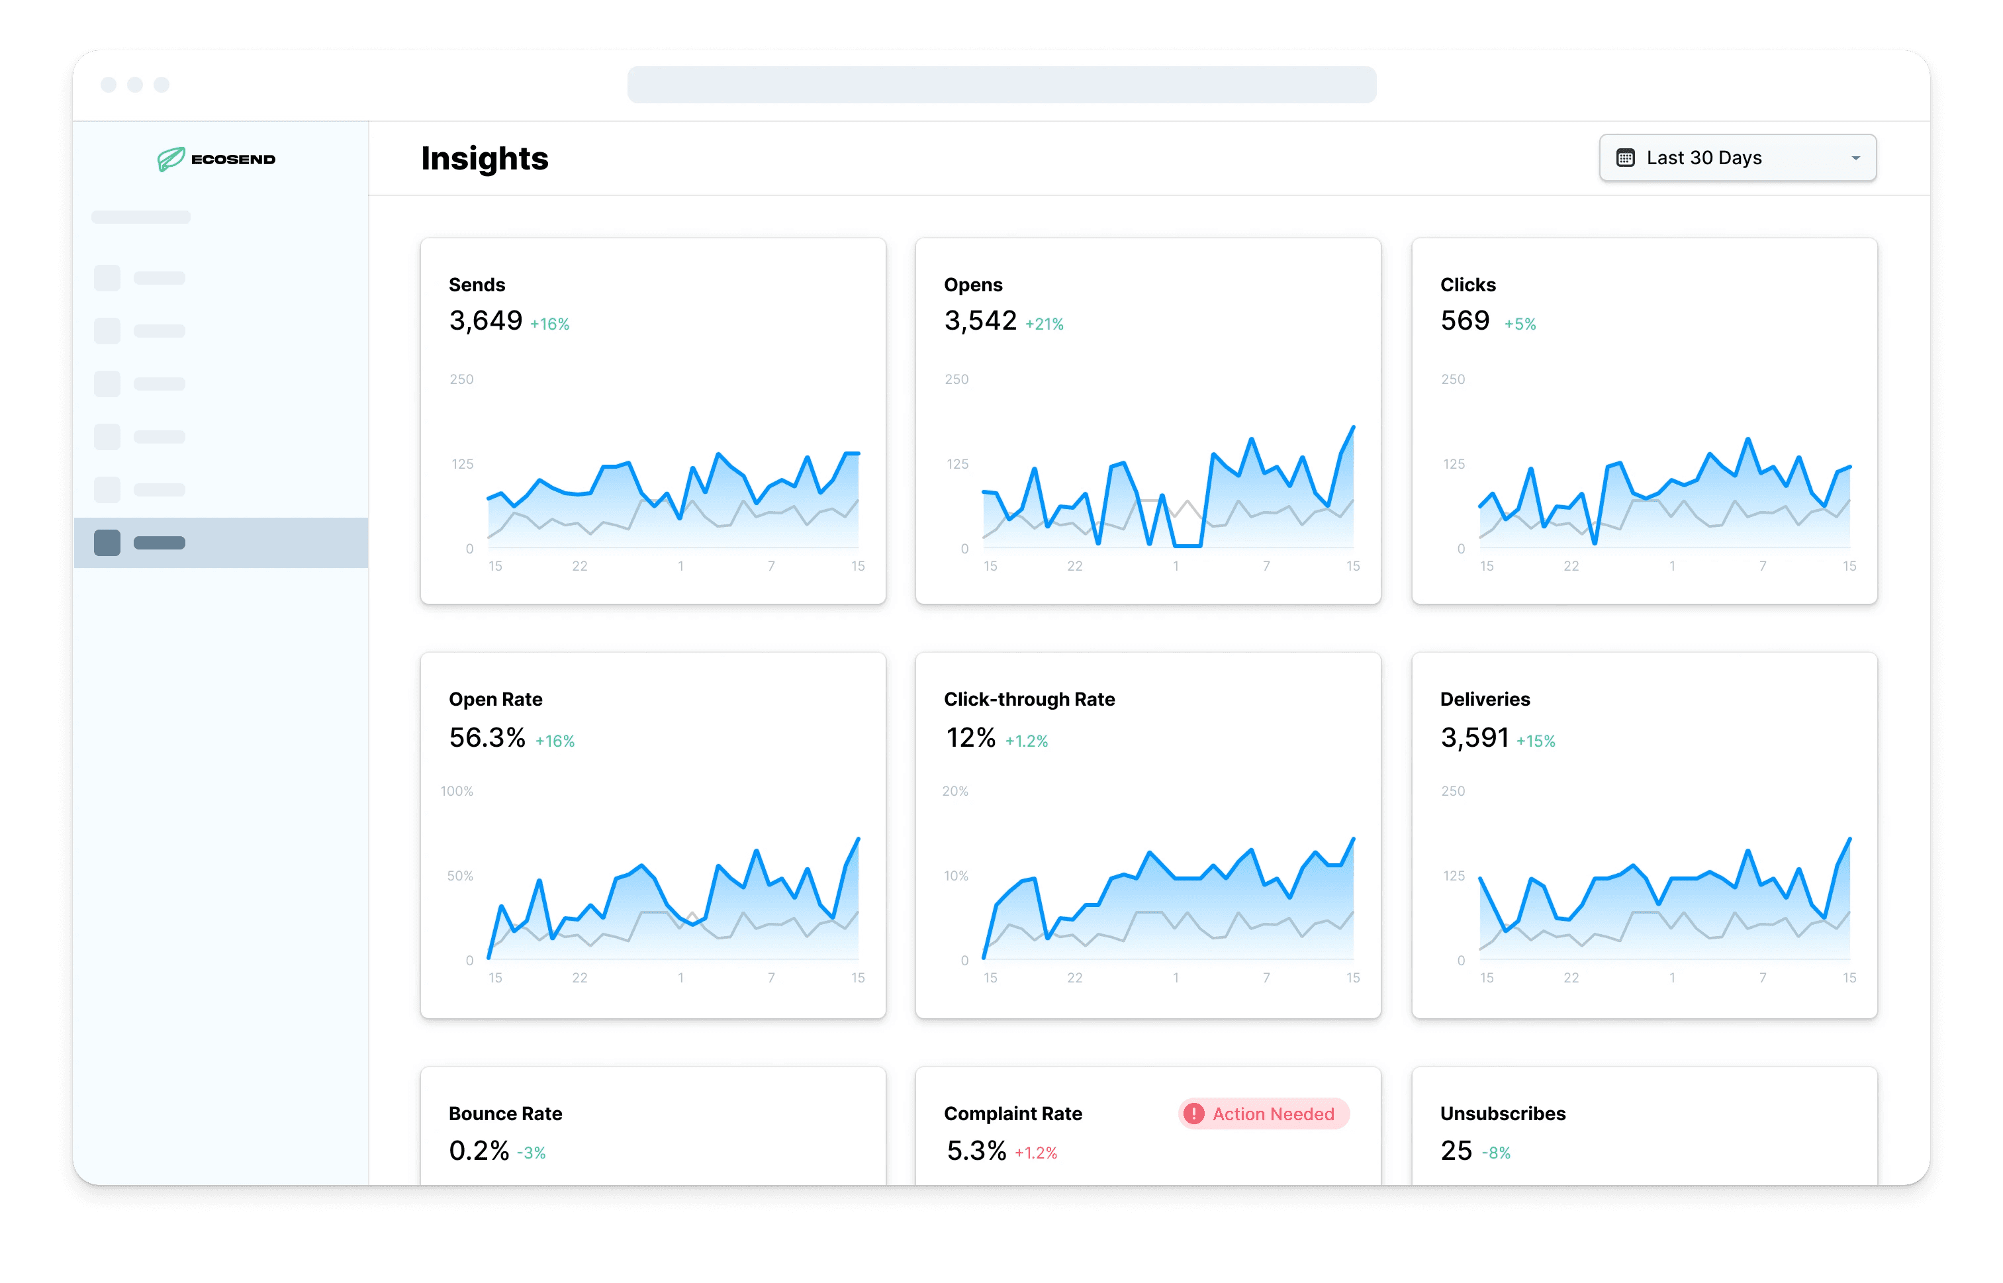Click the red +1.2% Complaint Rate change
2003x1283 pixels.
(1036, 1153)
